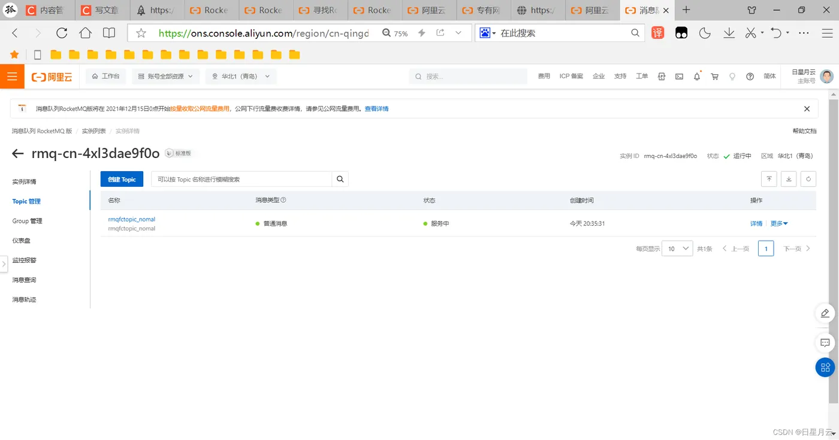
Task: Select Topic 管理 in the left sidebar
Action: click(x=26, y=201)
